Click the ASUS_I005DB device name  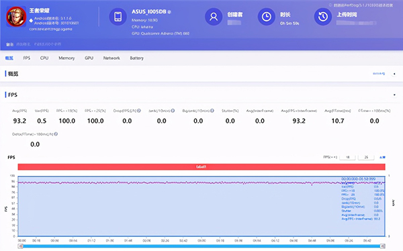(x=149, y=12)
